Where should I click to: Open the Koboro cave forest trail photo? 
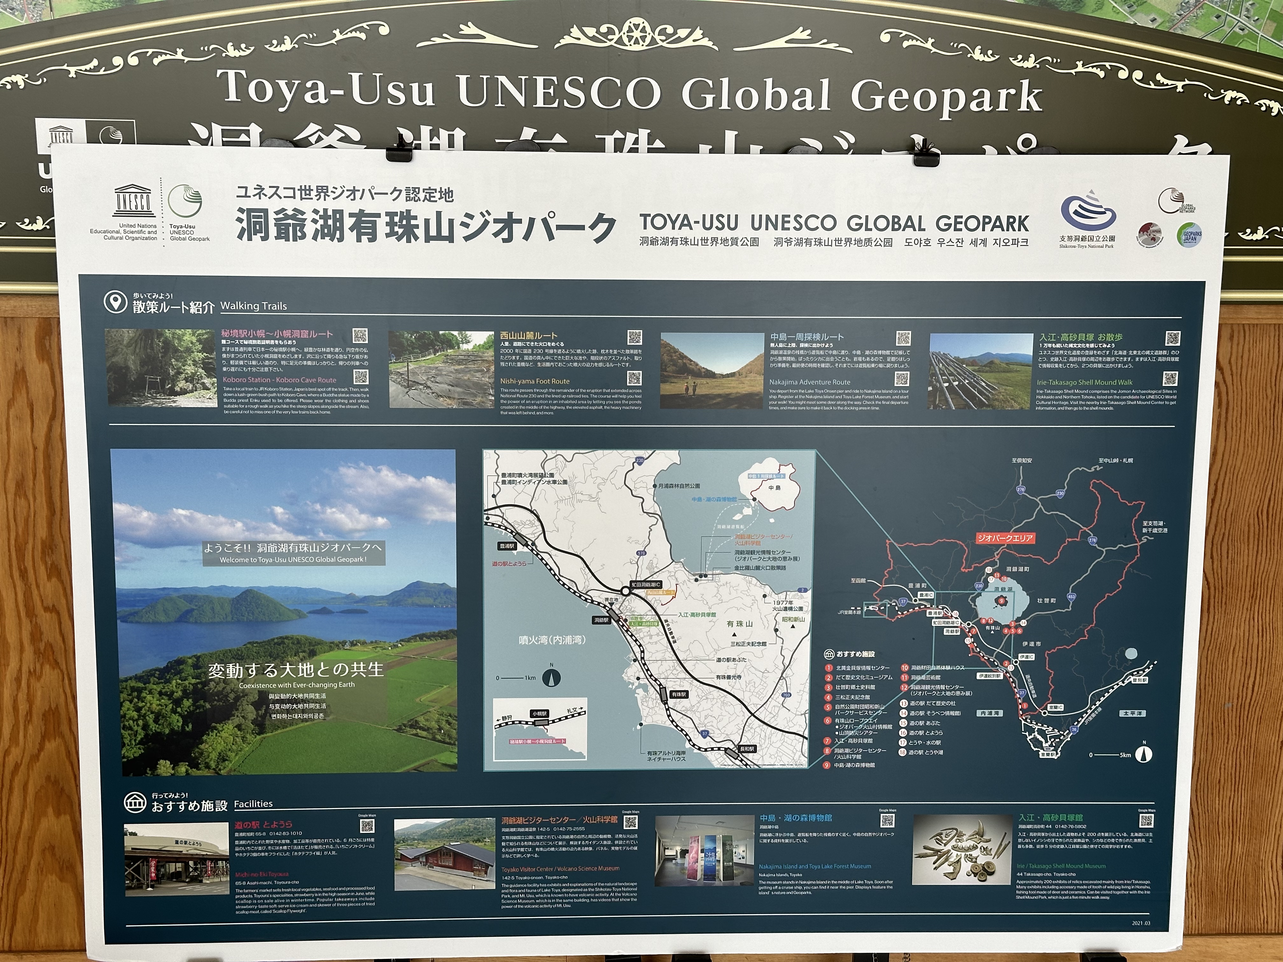pos(161,368)
